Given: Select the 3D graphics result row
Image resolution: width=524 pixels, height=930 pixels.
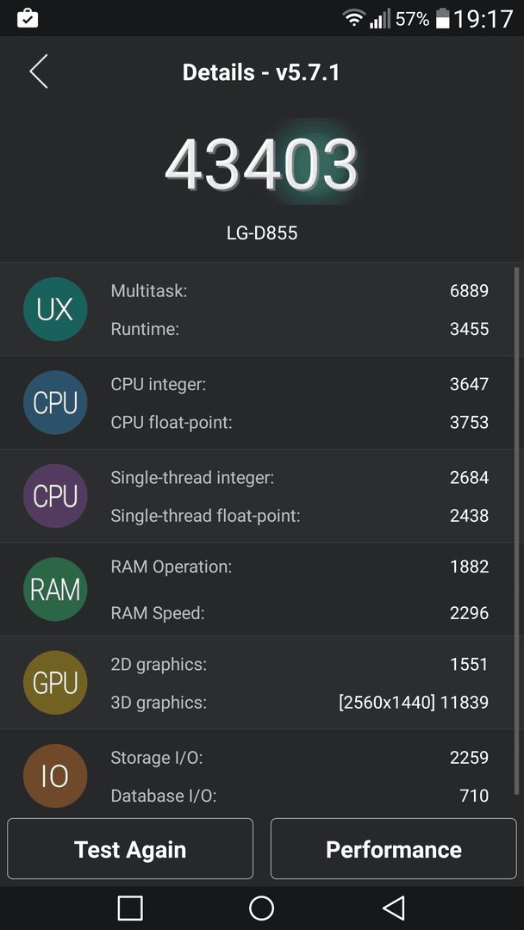Looking at the screenshot, I should click(x=300, y=703).
